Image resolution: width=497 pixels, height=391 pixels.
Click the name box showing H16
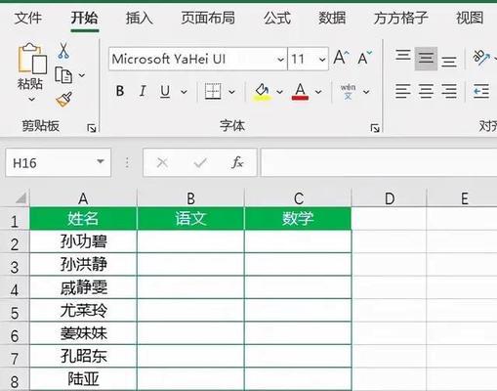click(58, 162)
